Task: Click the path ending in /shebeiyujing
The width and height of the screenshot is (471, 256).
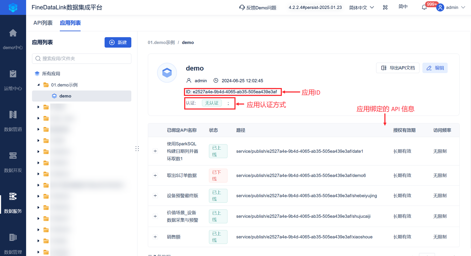Action: [307, 196]
